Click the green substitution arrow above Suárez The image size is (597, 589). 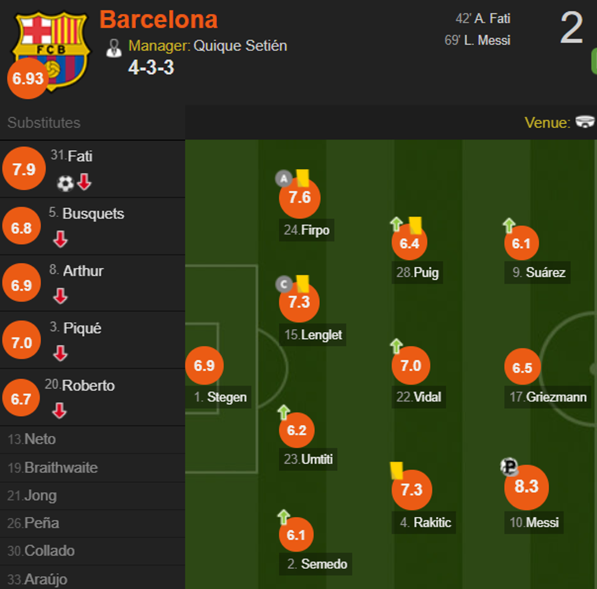click(509, 225)
